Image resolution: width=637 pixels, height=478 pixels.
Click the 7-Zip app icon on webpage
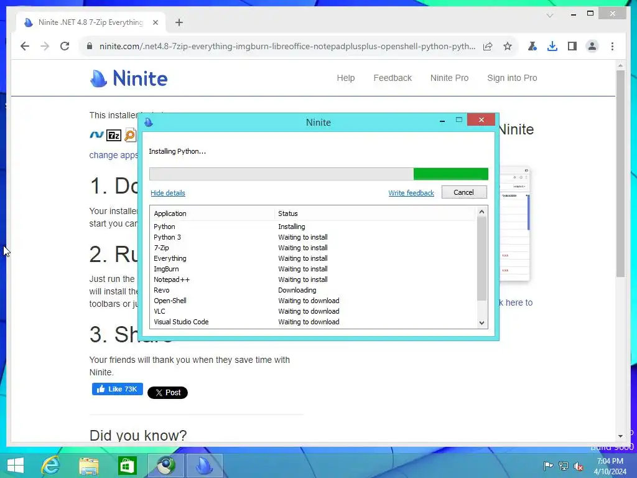[114, 135]
